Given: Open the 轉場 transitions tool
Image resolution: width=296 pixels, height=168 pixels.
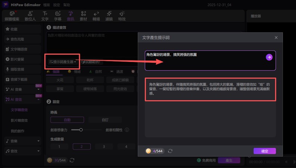Looking at the screenshot, I should 96,16.
